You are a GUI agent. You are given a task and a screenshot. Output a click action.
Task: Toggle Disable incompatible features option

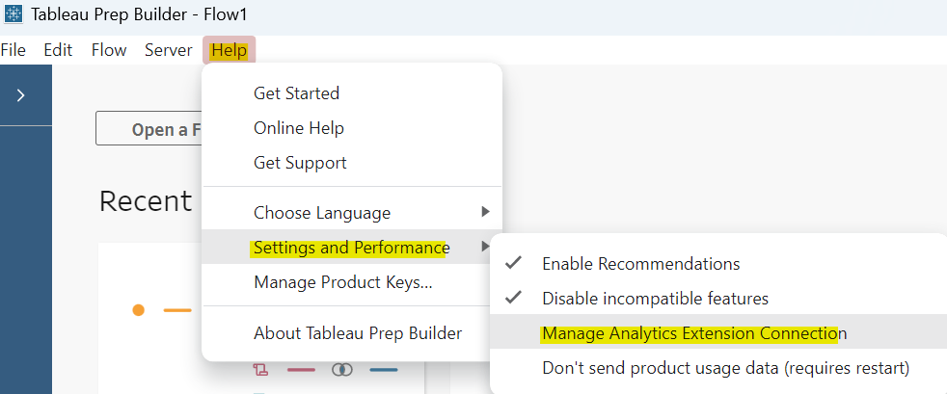click(x=655, y=299)
